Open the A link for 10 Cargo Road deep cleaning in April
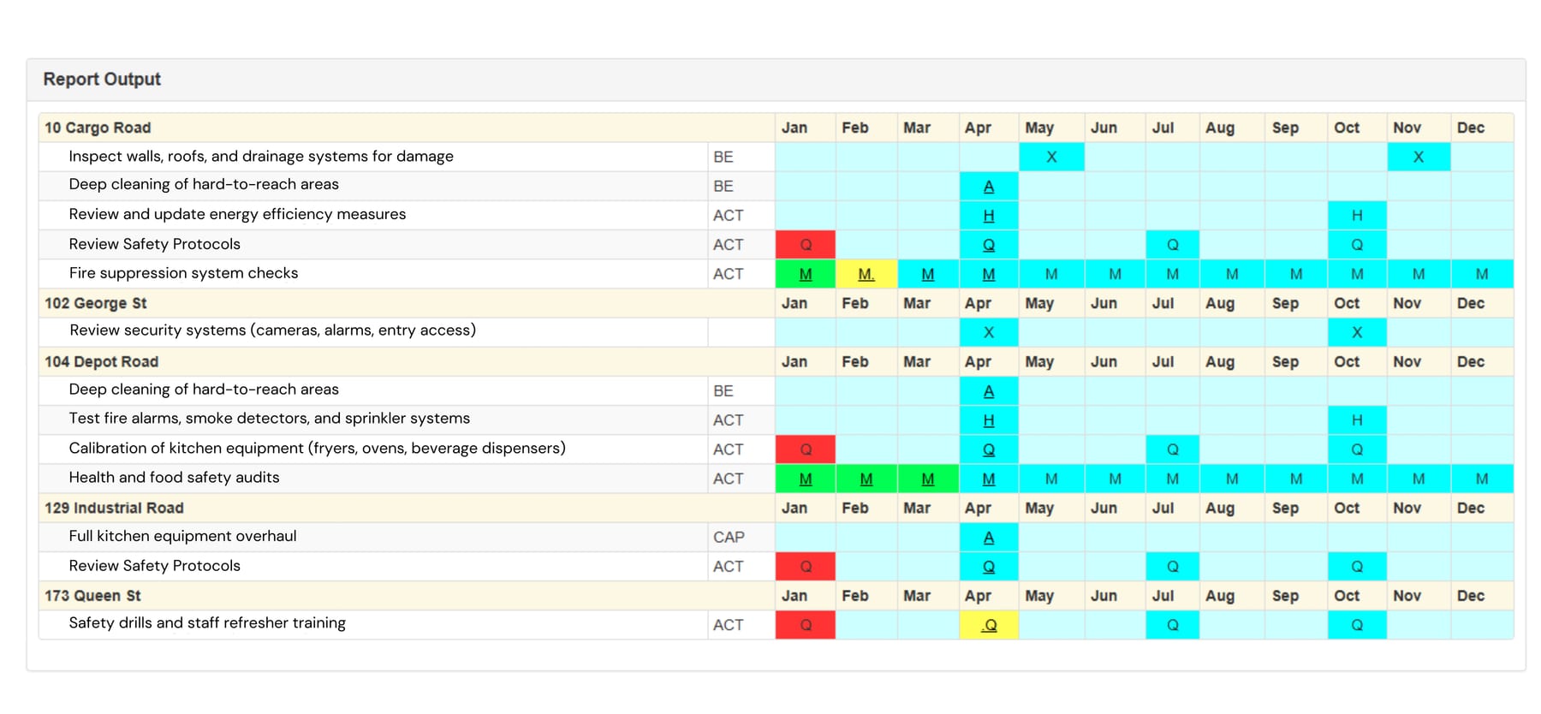Viewport: 1541px width, 714px height. [x=989, y=187]
